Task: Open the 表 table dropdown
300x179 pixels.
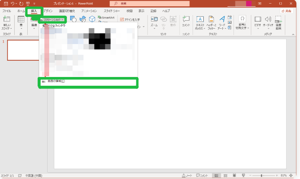Action: [x=21, y=23]
